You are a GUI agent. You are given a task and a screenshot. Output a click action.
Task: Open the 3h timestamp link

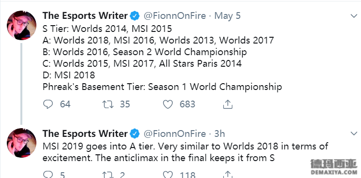point(220,133)
